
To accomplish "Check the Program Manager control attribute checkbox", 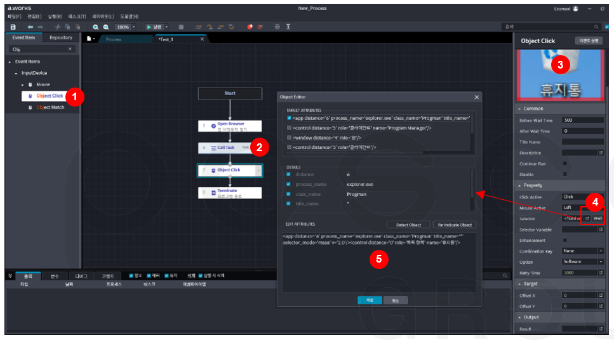I will [x=289, y=128].
